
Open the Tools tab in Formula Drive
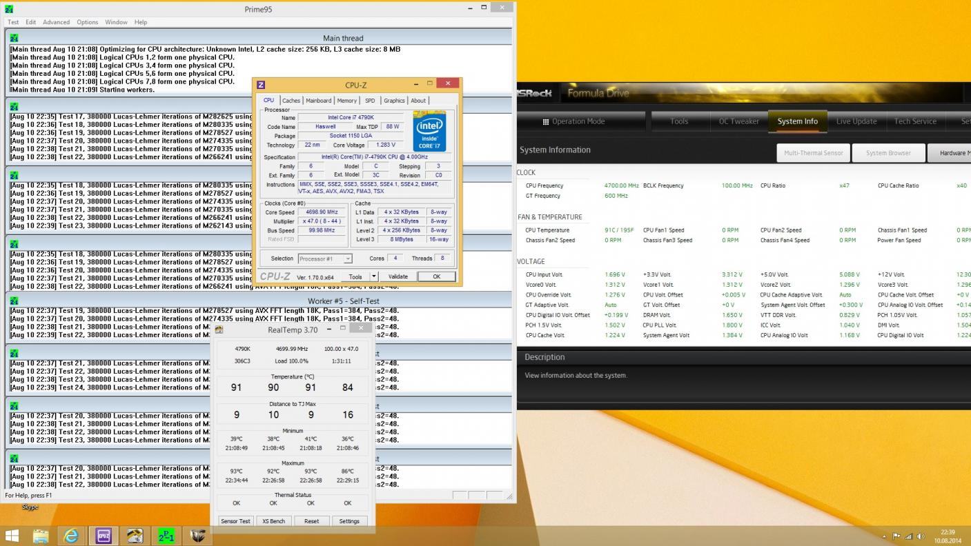pos(679,121)
